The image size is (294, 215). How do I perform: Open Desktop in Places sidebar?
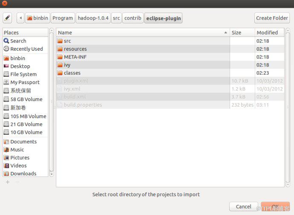pos(26,66)
